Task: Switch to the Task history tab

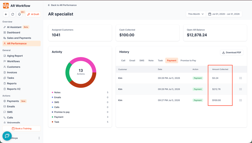Action: tap(160, 60)
